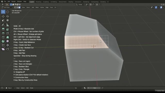Click the active tool play icon in tool settings

(x=7, y=5)
